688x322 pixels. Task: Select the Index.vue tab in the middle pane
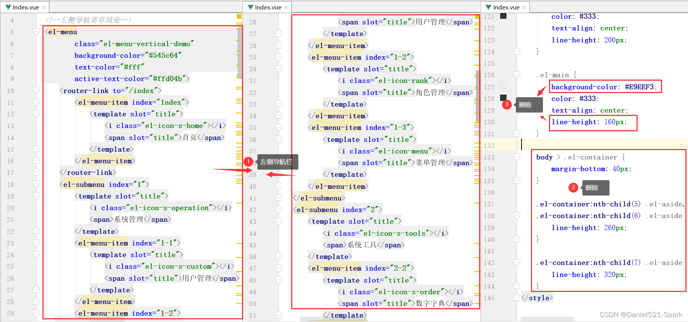coord(267,7)
